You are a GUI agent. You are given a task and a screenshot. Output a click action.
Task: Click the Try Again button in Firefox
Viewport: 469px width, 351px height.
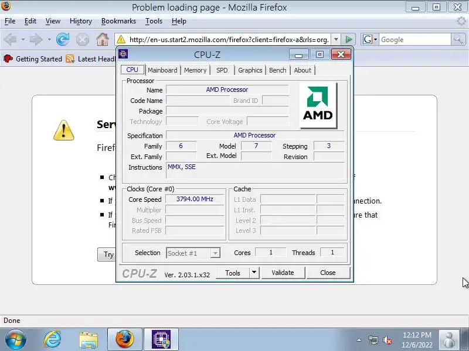click(x=107, y=254)
